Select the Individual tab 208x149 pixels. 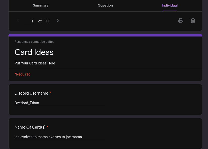[x=170, y=5]
